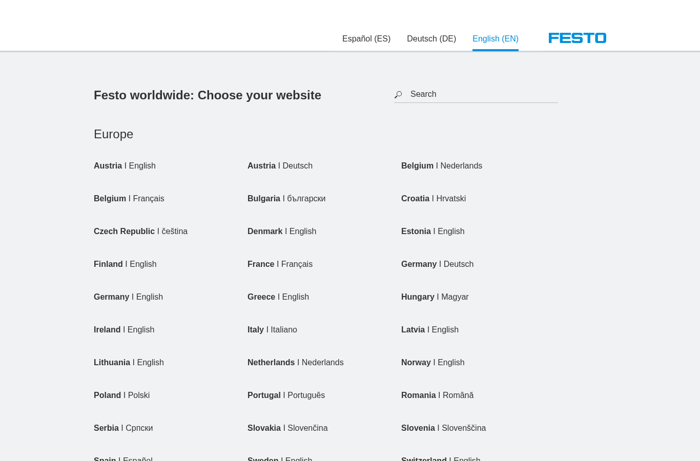
Task: Select Czech Republic čeština link
Action: tap(140, 232)
